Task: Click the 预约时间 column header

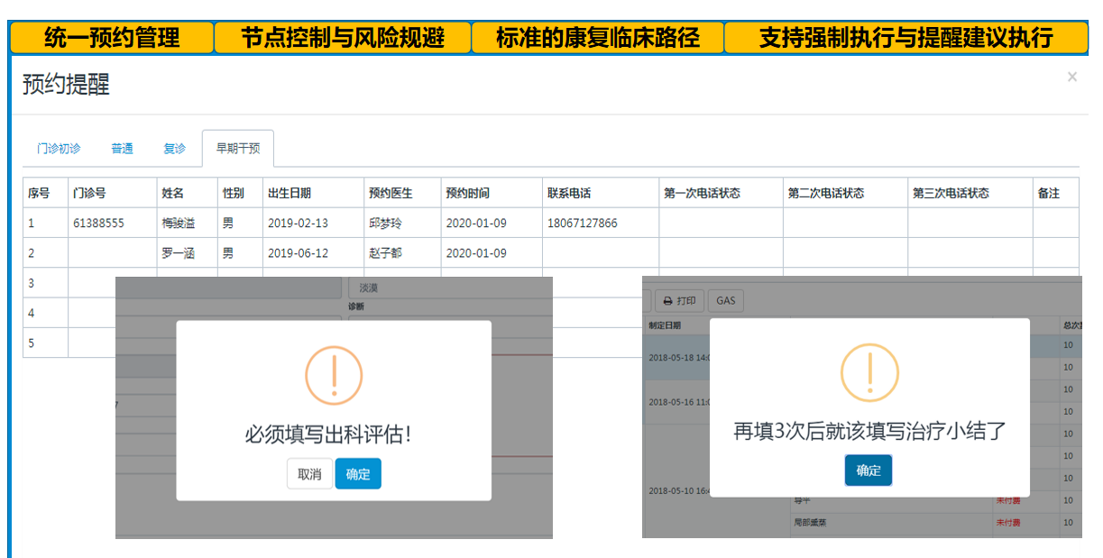Action: click(492, 193)
